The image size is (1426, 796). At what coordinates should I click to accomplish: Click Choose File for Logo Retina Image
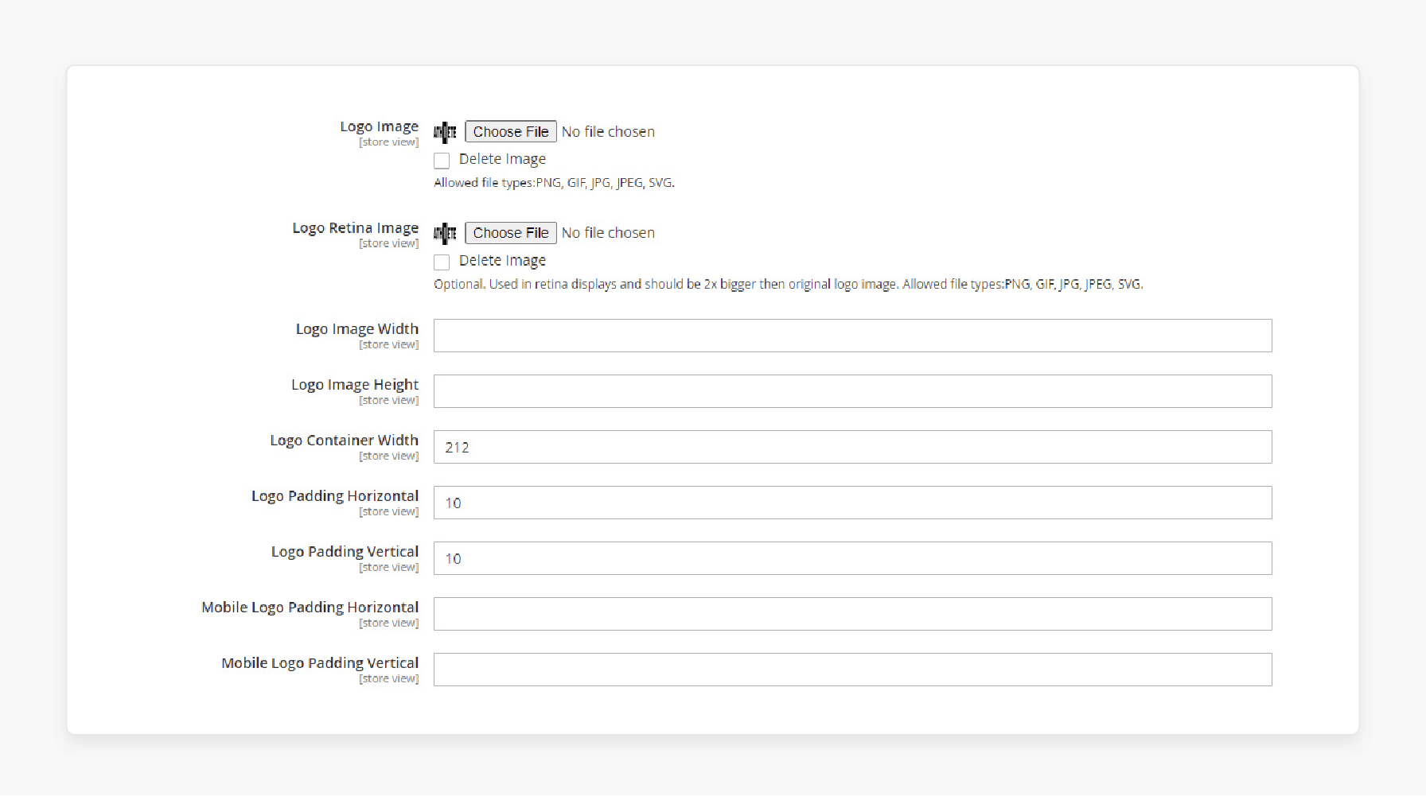[x=511, y=233]
